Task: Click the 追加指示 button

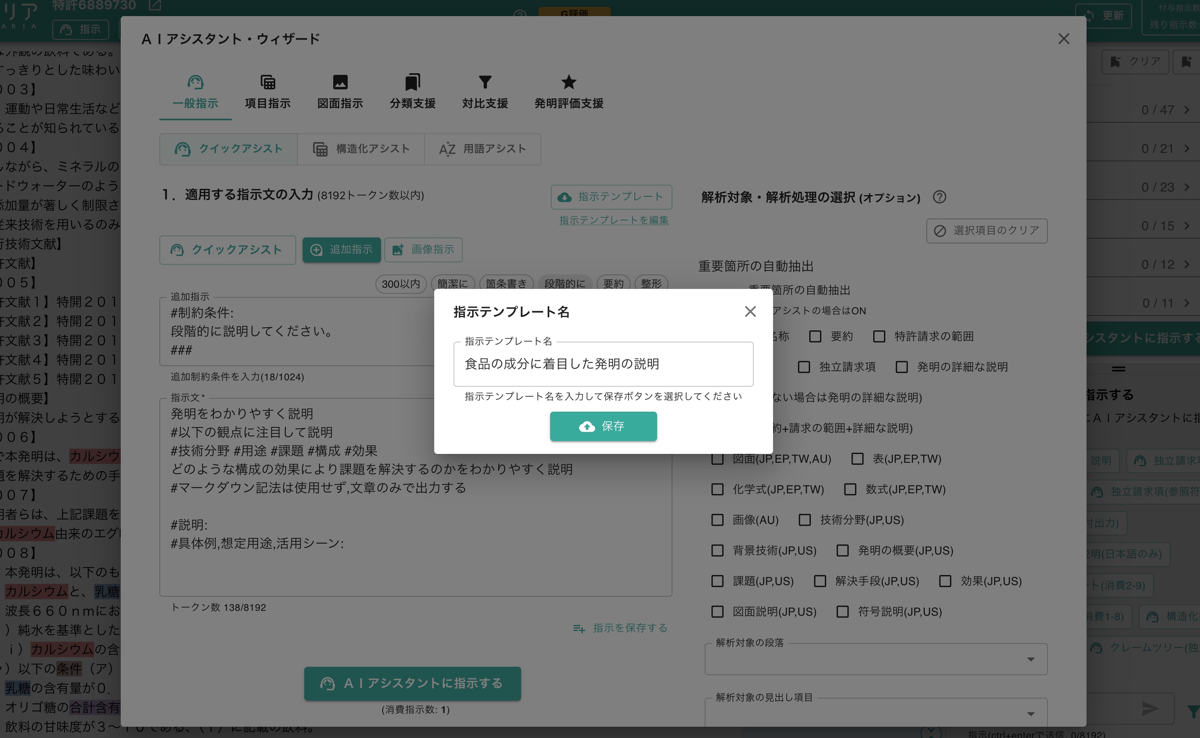Action: [x=341, y=250]
